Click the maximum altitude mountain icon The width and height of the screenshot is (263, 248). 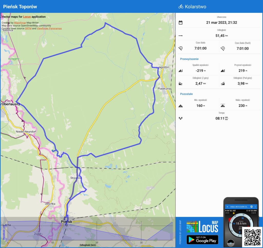click(223, 106)
